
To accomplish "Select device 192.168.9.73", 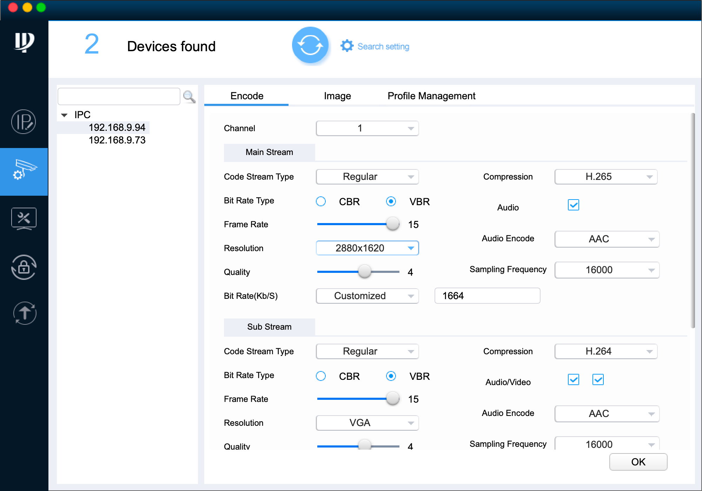I will point(117,140).
